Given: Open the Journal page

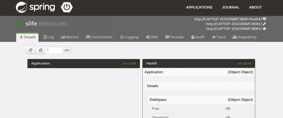Looking at the screenshot, I should 230,7.
